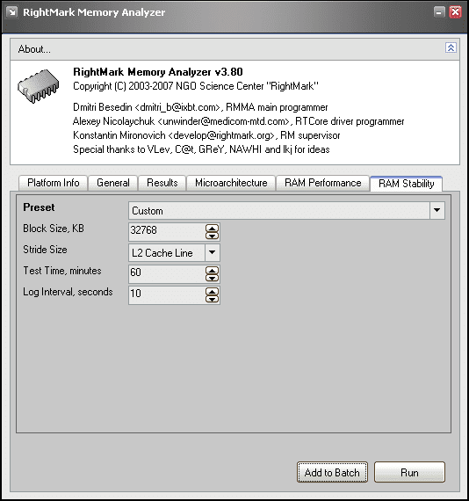Viewport: 469px width, 501px height.
Task: Click the Alexey Nicolaychuk credit line
Action: [239, 121]
